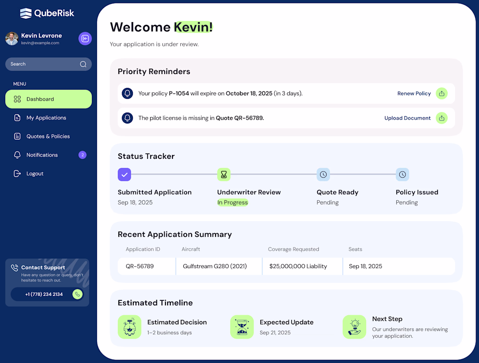Image resolution: width=479 pixels, height=363 pixels.
Task: Open the Dashboard menu item
Action: click(48, 99)
